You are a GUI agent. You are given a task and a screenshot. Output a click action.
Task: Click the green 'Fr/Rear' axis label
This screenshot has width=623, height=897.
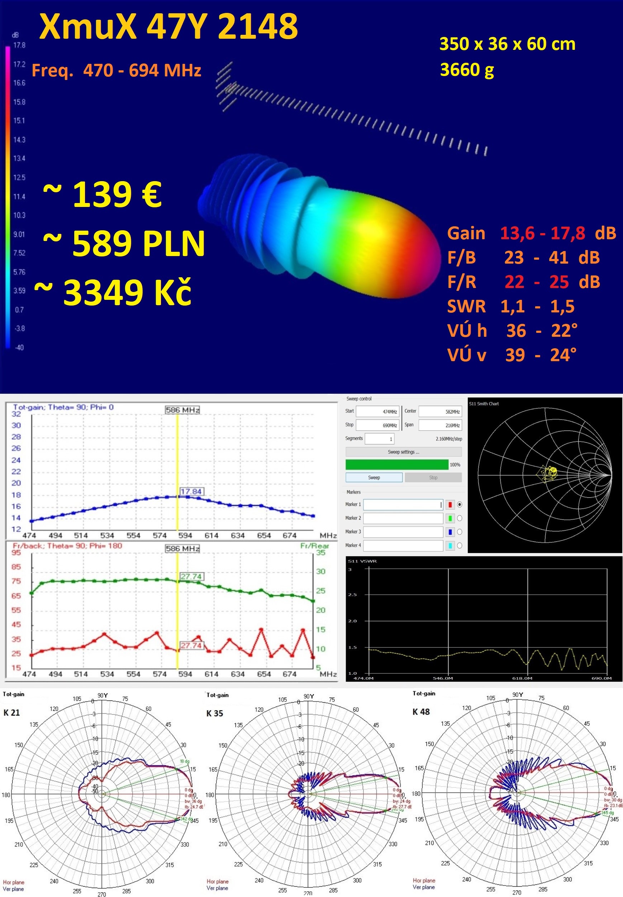(x=315, y=546)
